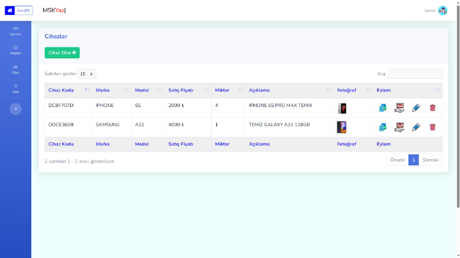The height and width of the screenshot is (258, 460).
Task: Open Cihaz in the sidebar
Action: click(16, 69)
